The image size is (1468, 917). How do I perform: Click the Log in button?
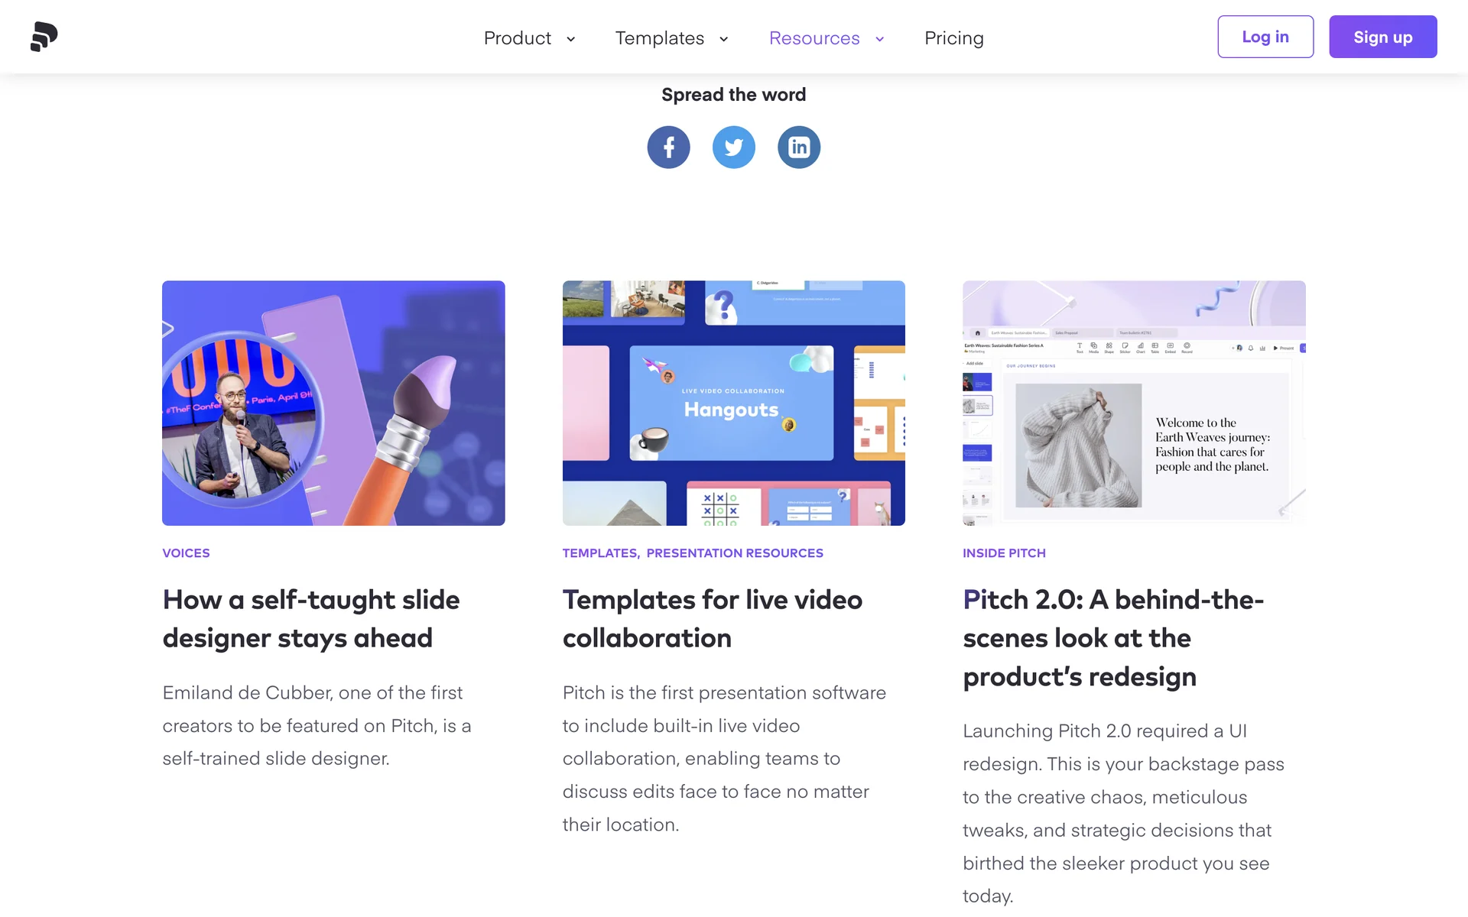tap(1265, 37)
